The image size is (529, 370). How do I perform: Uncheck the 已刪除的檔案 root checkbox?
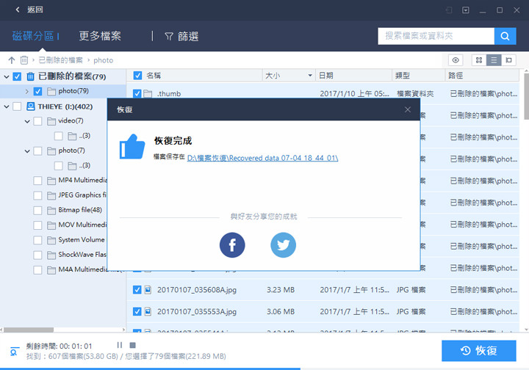[x=18, y=76]
